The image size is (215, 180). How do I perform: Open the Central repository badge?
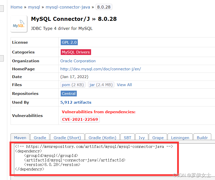pyautogui.click(x=69, y=93)
